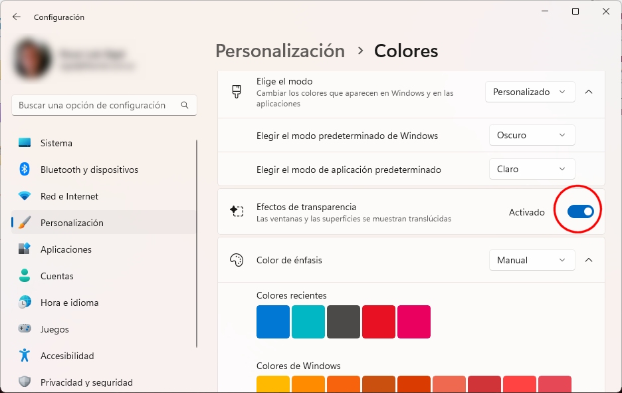Image resolution: width=622 pixels, height=393 pixels.
Task: Click the sparkle icon beside Efectos de transparencia
Action: point(237,211)
